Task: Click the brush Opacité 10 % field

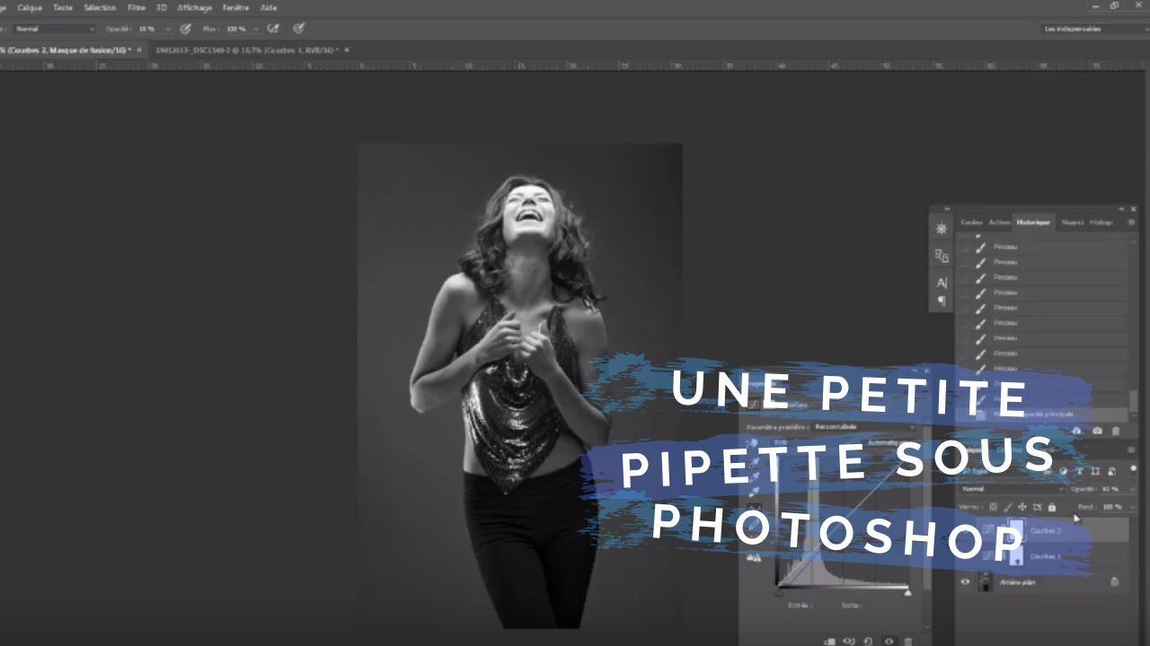Action: (149, 29)
